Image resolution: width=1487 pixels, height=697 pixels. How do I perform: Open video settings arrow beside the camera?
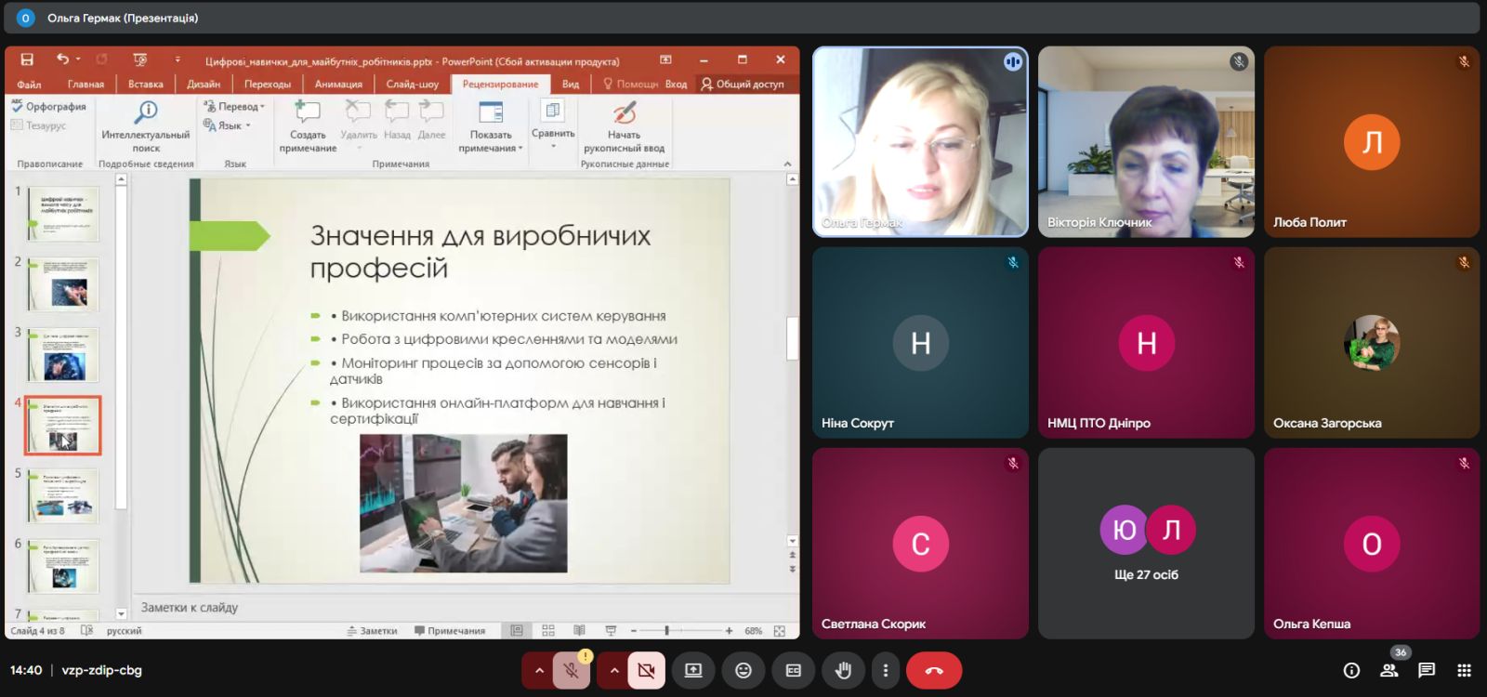pos(613,670)
